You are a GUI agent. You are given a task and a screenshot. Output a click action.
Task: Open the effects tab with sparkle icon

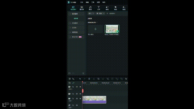pyautogui.click(x=115, y=8)
